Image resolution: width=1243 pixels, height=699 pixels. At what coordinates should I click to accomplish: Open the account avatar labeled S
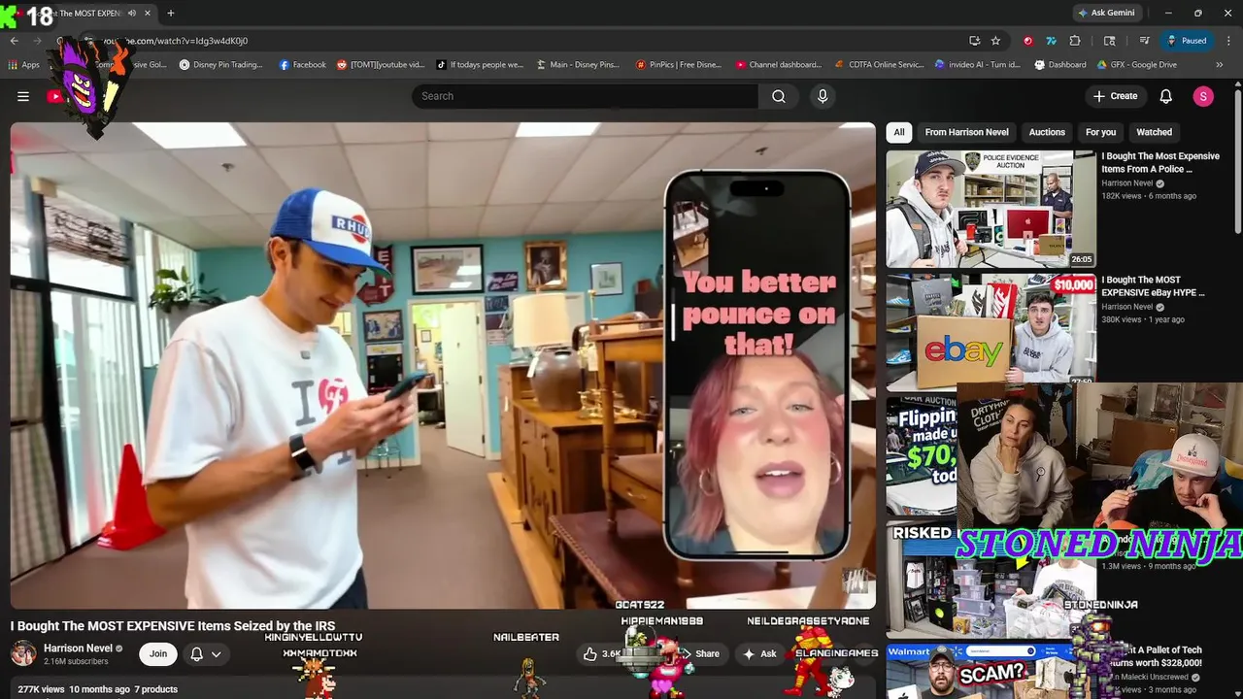tap(1203, 96)
